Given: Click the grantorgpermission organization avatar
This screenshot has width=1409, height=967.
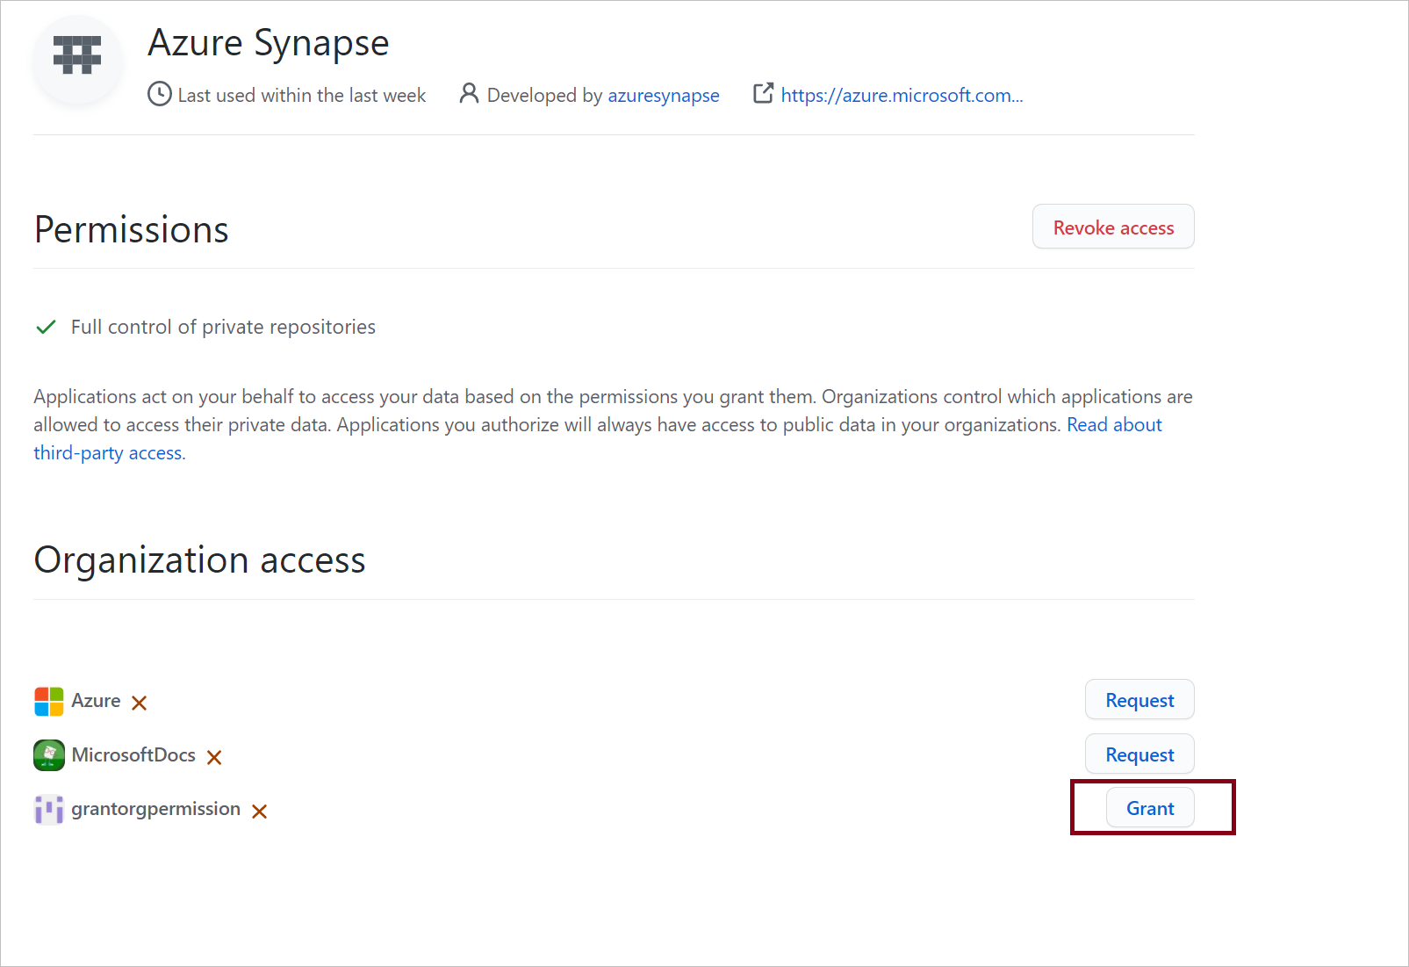Looking at the screenshot, I should point(48,809).
